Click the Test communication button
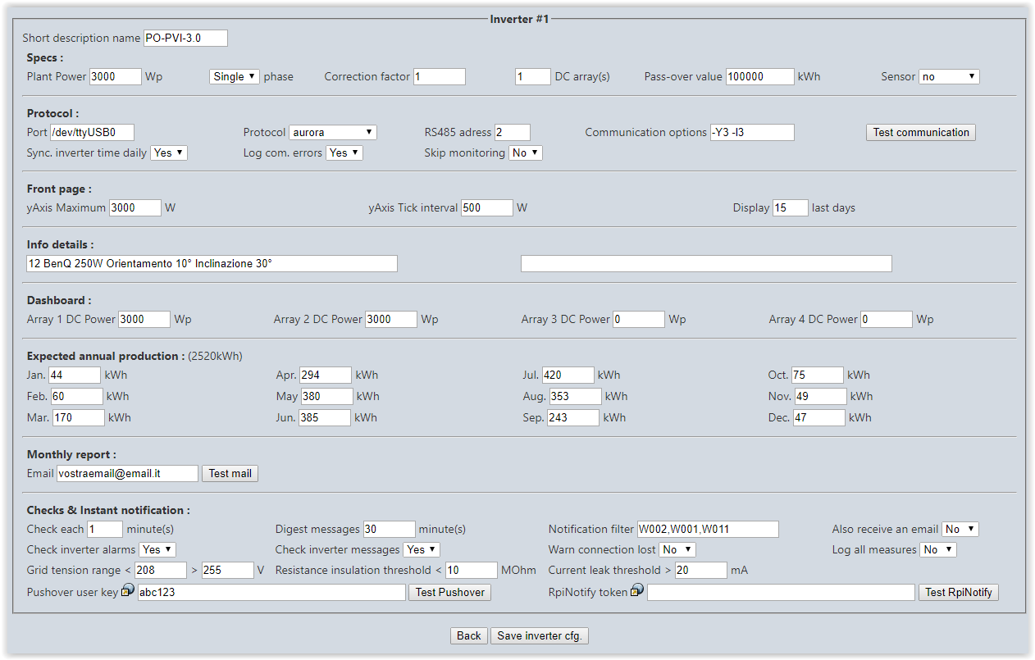1035x660 pixels. click(x=921, y=132)
